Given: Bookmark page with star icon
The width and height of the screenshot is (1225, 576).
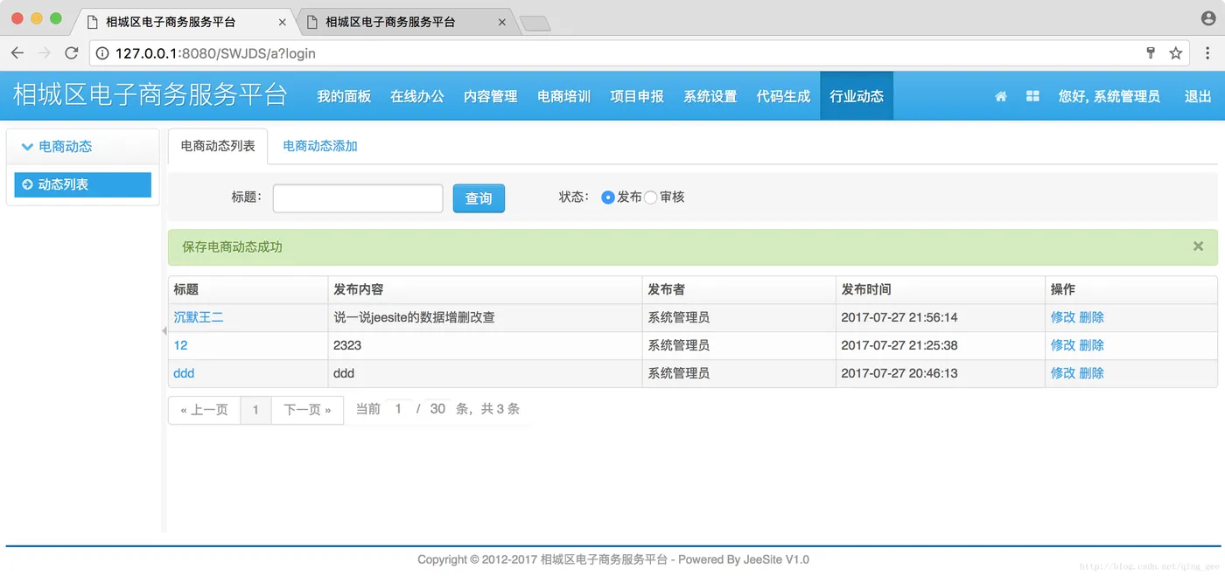Looking at the screenshot, I should [x=1176, y=53].
